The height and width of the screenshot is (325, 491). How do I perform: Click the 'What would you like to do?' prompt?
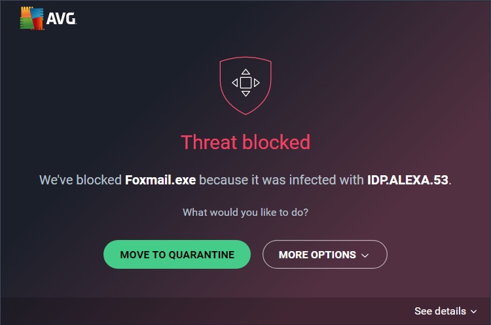point(245,213)
